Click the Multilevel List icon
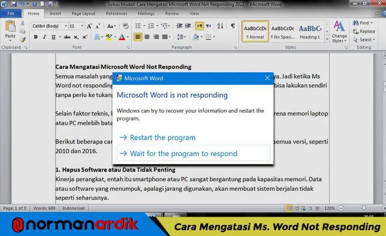Viewport: 386px width, 236px height. (x=165, y=26)
